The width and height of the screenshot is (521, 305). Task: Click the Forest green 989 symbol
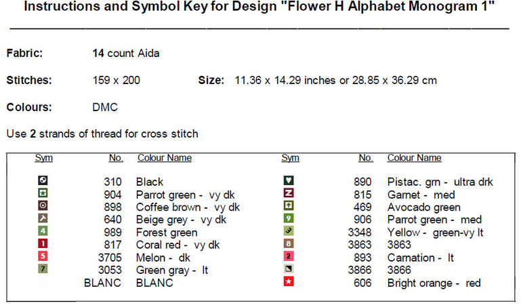pos(43,231)
